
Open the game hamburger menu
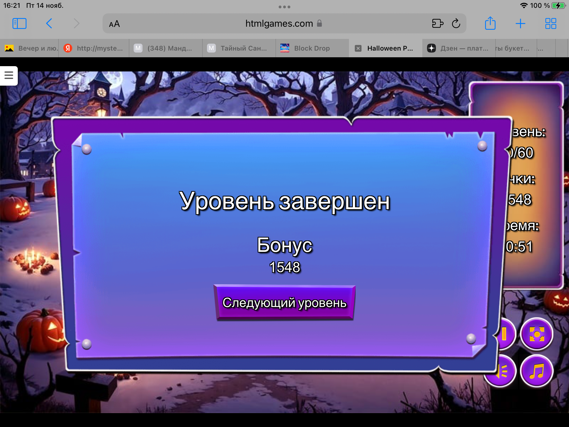click(x=9, y=75)
